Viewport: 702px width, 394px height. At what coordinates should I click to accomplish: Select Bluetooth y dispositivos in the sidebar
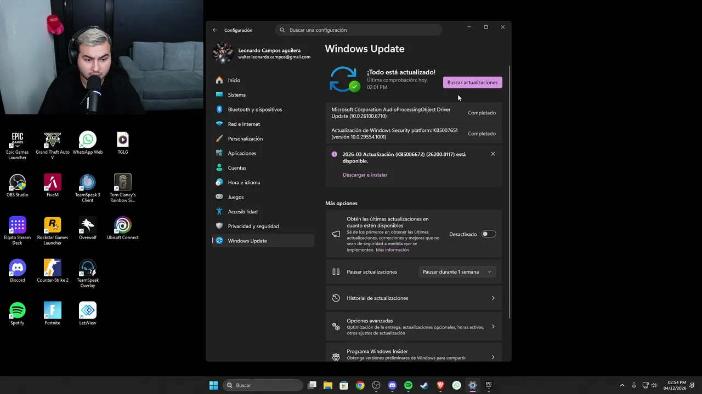click(263, 109)
